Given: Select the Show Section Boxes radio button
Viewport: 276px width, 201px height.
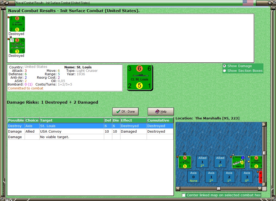Looking at the screenshot, I should [224, 71].
